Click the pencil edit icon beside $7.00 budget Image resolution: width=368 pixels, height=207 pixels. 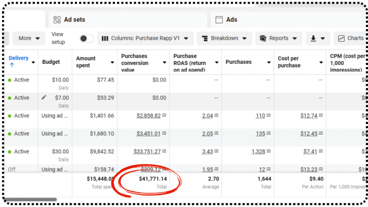point(44,97)
